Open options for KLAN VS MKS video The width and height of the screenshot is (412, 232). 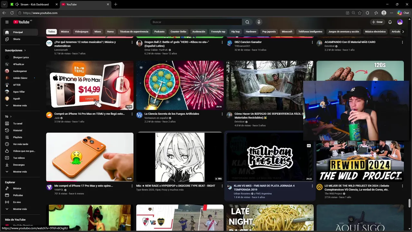312,186
